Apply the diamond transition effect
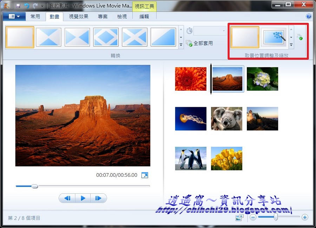The width and height of the screenshot is (316, 228). [106, 37]
